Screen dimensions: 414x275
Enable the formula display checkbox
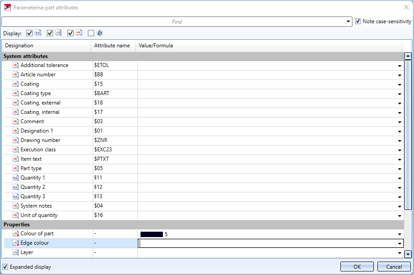[x=91, y=33]
